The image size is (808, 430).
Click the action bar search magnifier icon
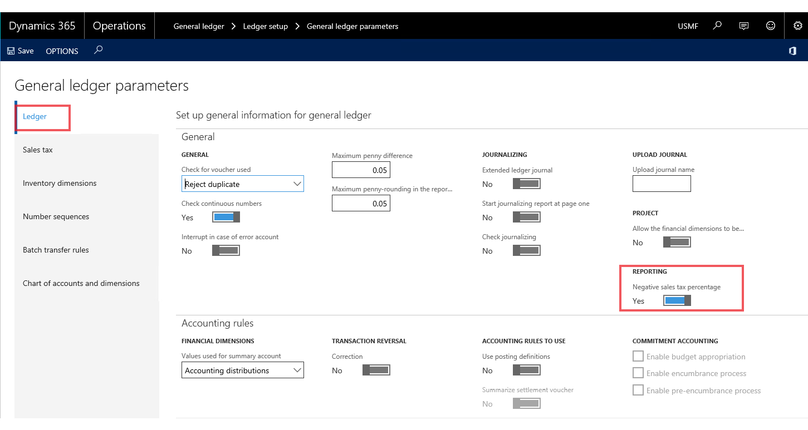(x=99, y=50)
